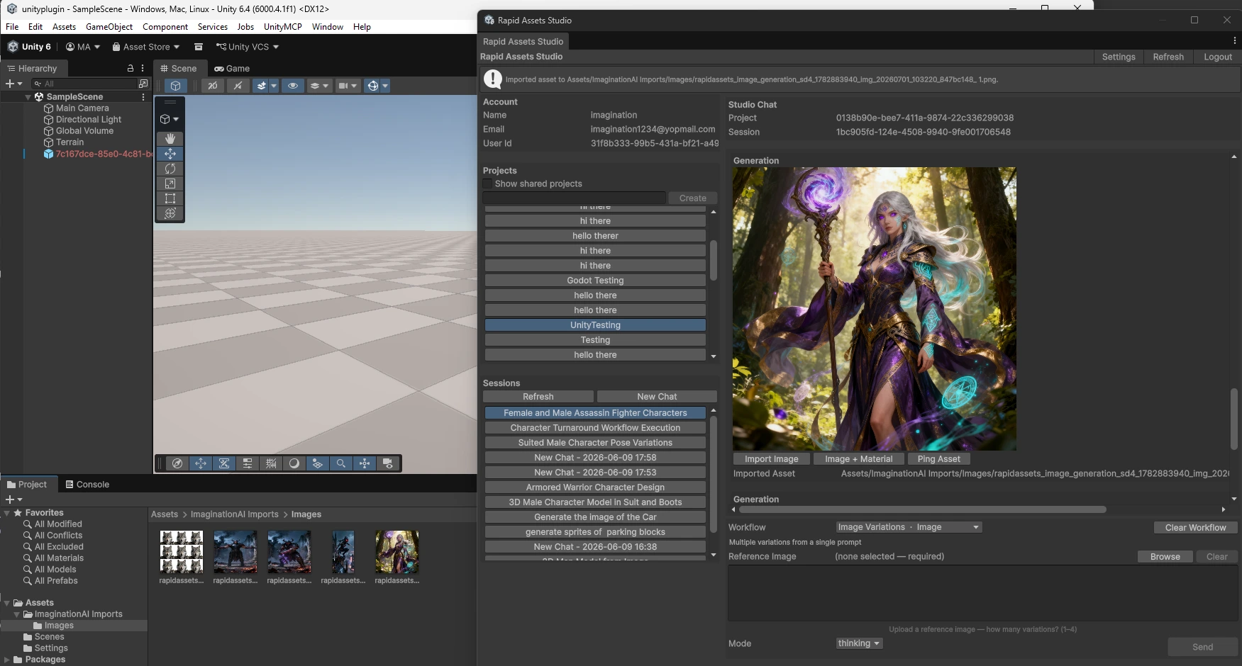Viewport: 1242px width, 666px height.
Task: Click the Clear Workflow button
Action: point(1195,528)
